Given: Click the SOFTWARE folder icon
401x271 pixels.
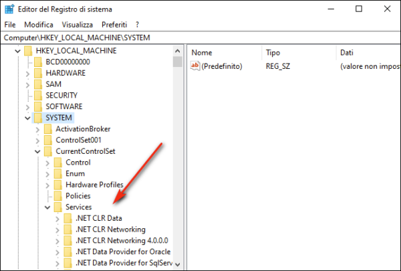Looking at the screenshot, I should coord(38,106).
